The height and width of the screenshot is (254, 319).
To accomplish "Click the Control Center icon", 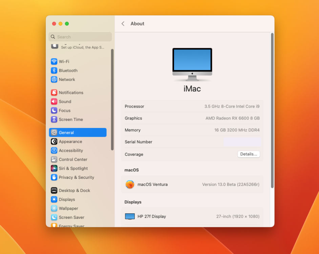I will (54, 160).
